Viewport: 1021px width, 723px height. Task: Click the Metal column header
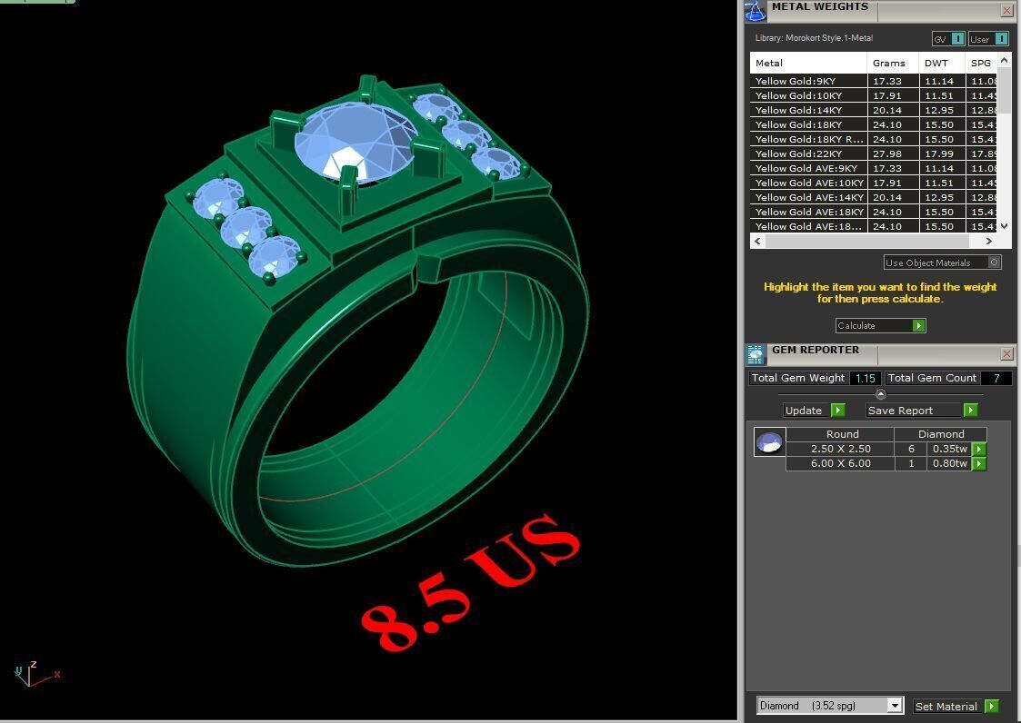point(808,63)
